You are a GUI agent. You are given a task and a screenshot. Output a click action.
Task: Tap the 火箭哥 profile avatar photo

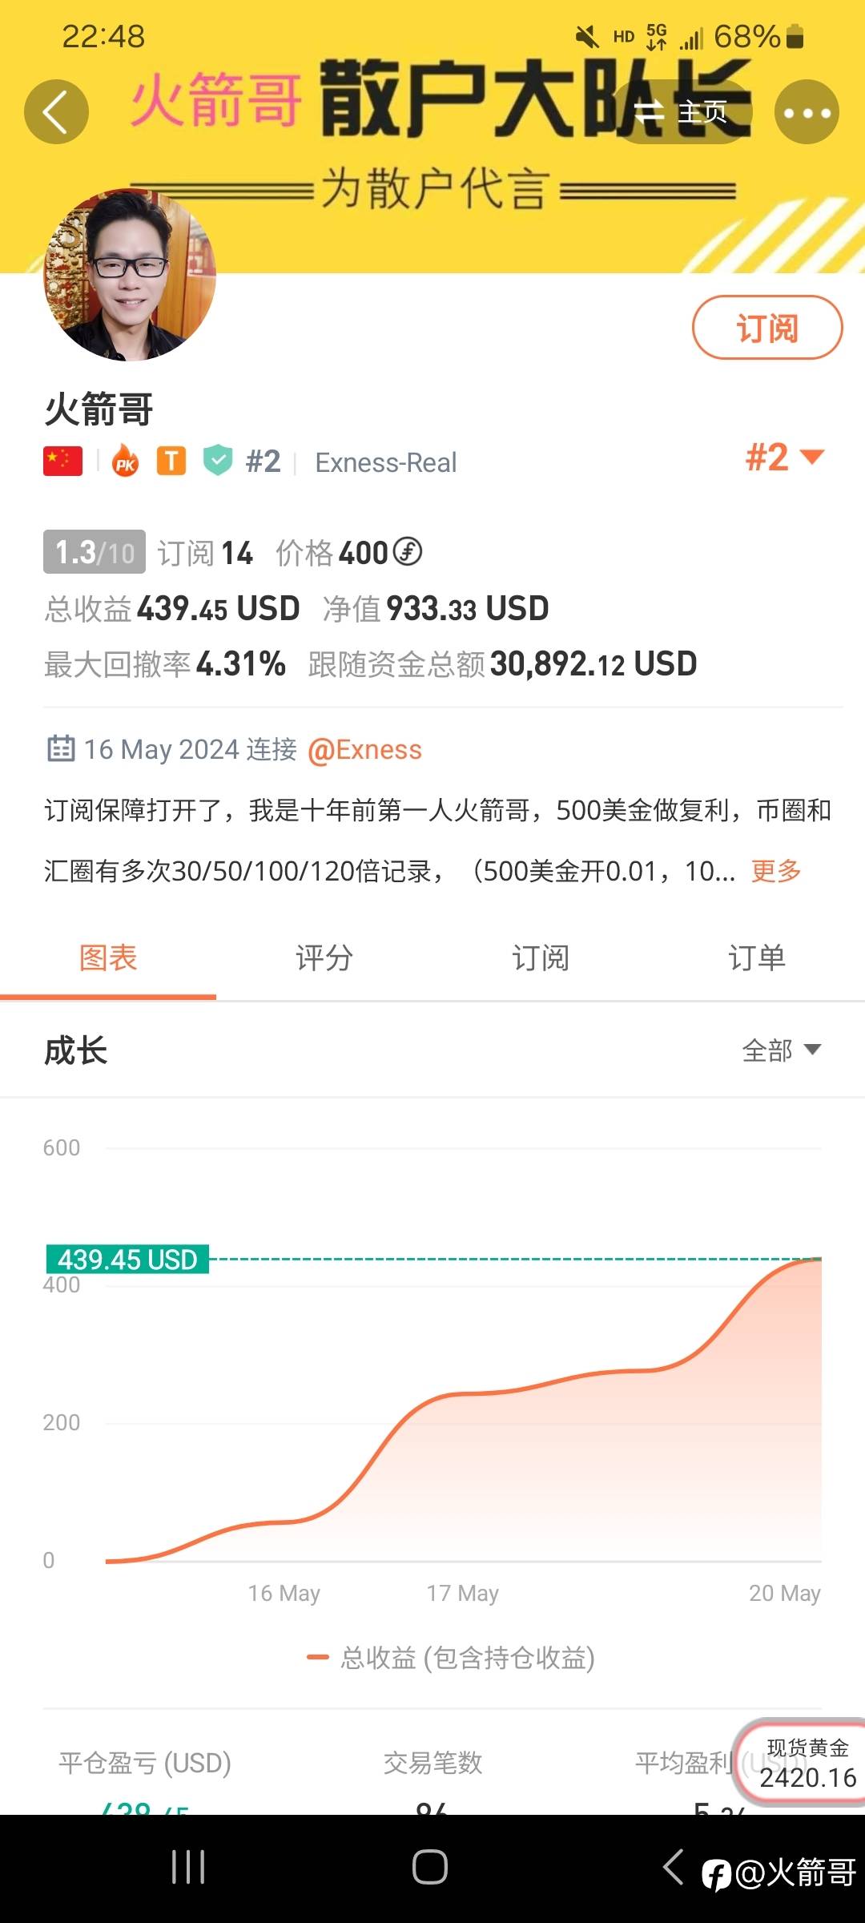click(130, 274)
